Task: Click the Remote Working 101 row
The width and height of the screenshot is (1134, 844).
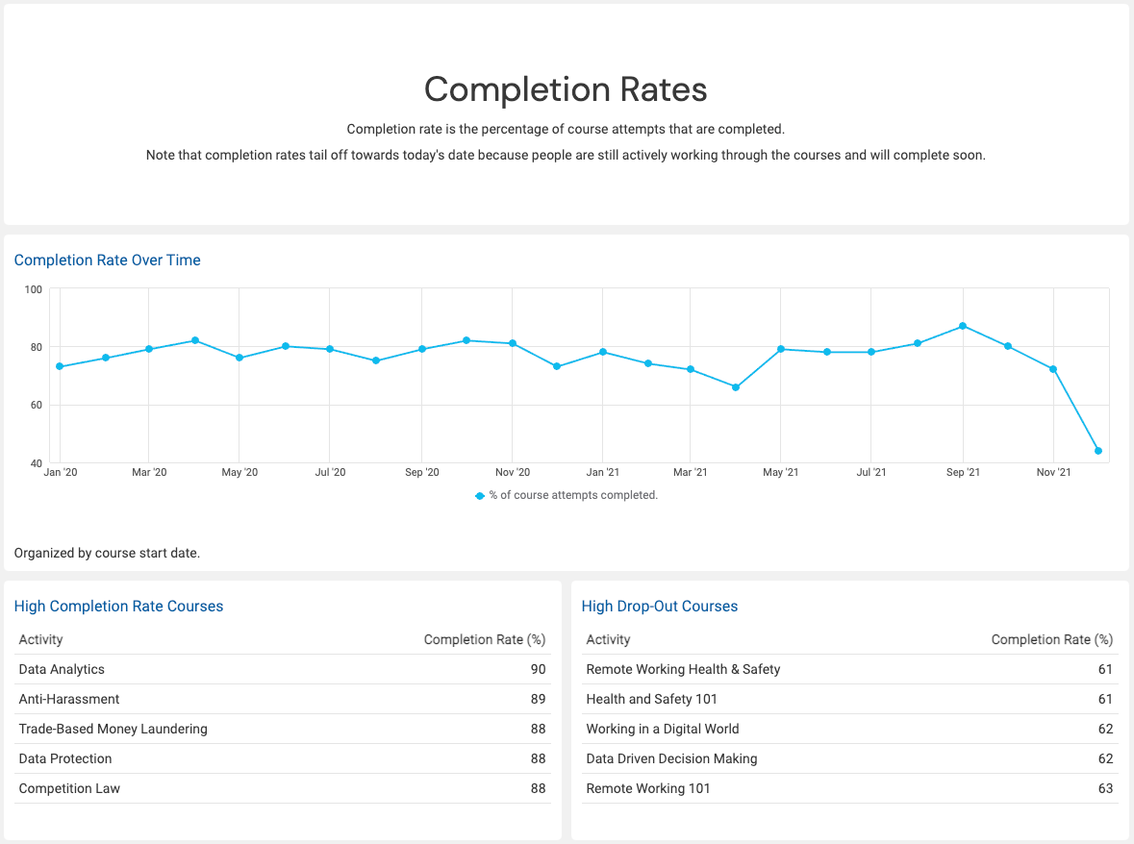Action: tap(849, 788)
